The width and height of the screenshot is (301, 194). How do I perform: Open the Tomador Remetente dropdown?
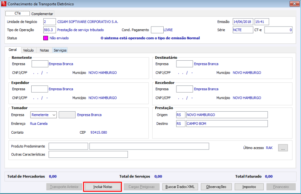point(44,115)
